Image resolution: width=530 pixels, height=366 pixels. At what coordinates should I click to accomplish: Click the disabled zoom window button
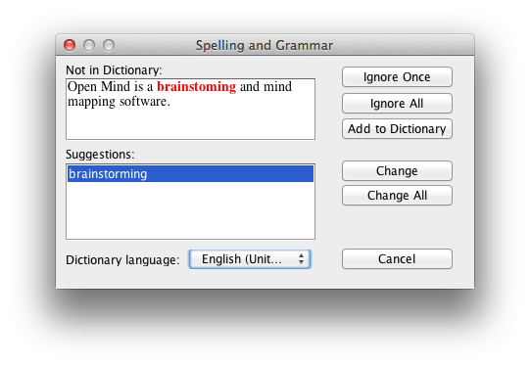[x=109, y=45]
